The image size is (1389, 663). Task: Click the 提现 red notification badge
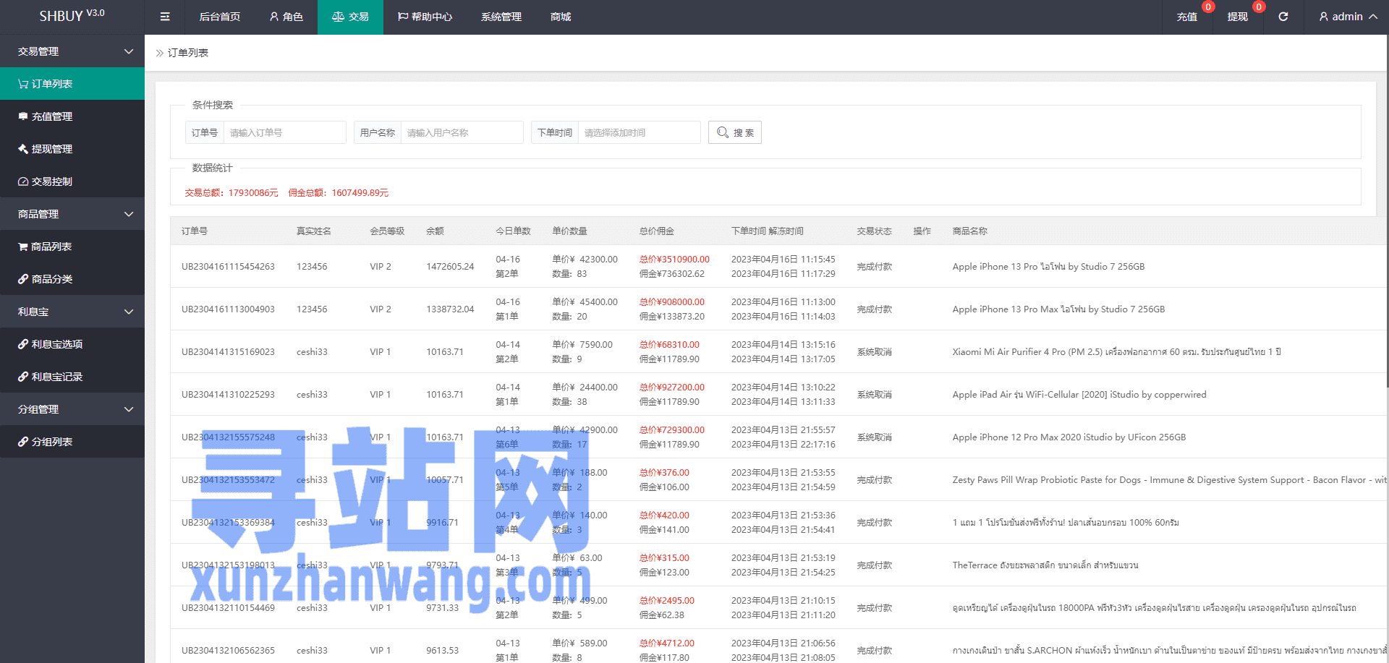click(x=1259, y=7)
